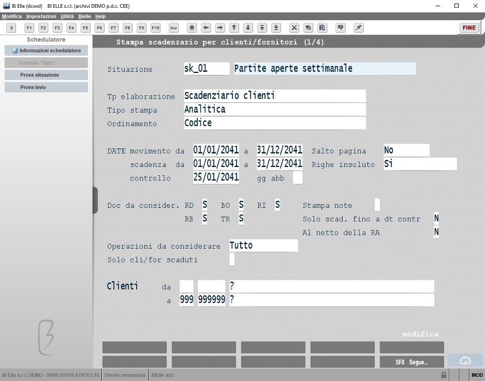Image resolution: width=485 pixels, height=381 pixels.
Task: Click the SF8 Segue... button
Action: pos(411,362)
